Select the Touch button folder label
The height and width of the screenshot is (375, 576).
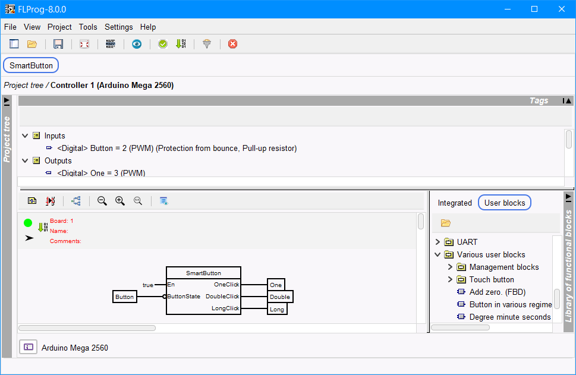click(492, 279)
